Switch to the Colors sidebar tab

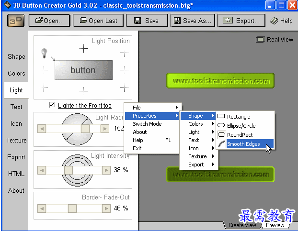(16, 73)
